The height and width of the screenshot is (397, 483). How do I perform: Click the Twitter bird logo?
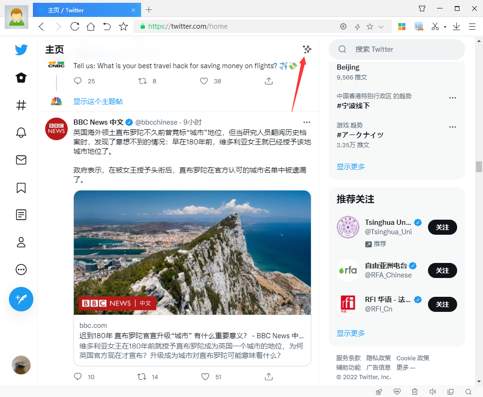(21, 49)
